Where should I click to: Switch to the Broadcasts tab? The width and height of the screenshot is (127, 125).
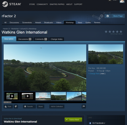49,22
